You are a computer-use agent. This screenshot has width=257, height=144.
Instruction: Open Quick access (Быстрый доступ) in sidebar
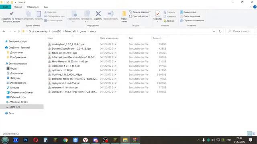pos(18,41)
